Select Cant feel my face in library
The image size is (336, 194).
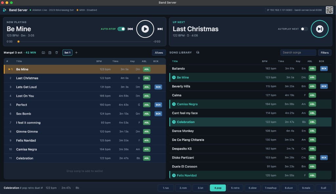[x=250, y=113]
